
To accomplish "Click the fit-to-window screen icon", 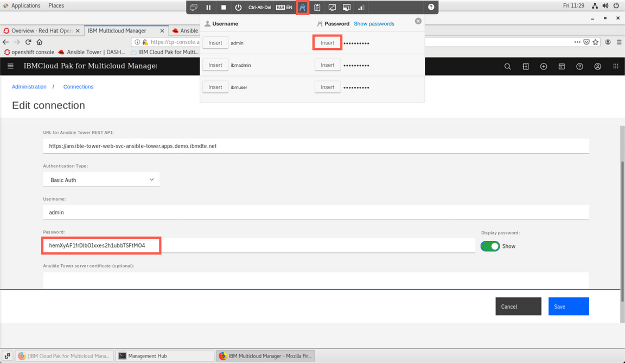I will tap(332, 7).
